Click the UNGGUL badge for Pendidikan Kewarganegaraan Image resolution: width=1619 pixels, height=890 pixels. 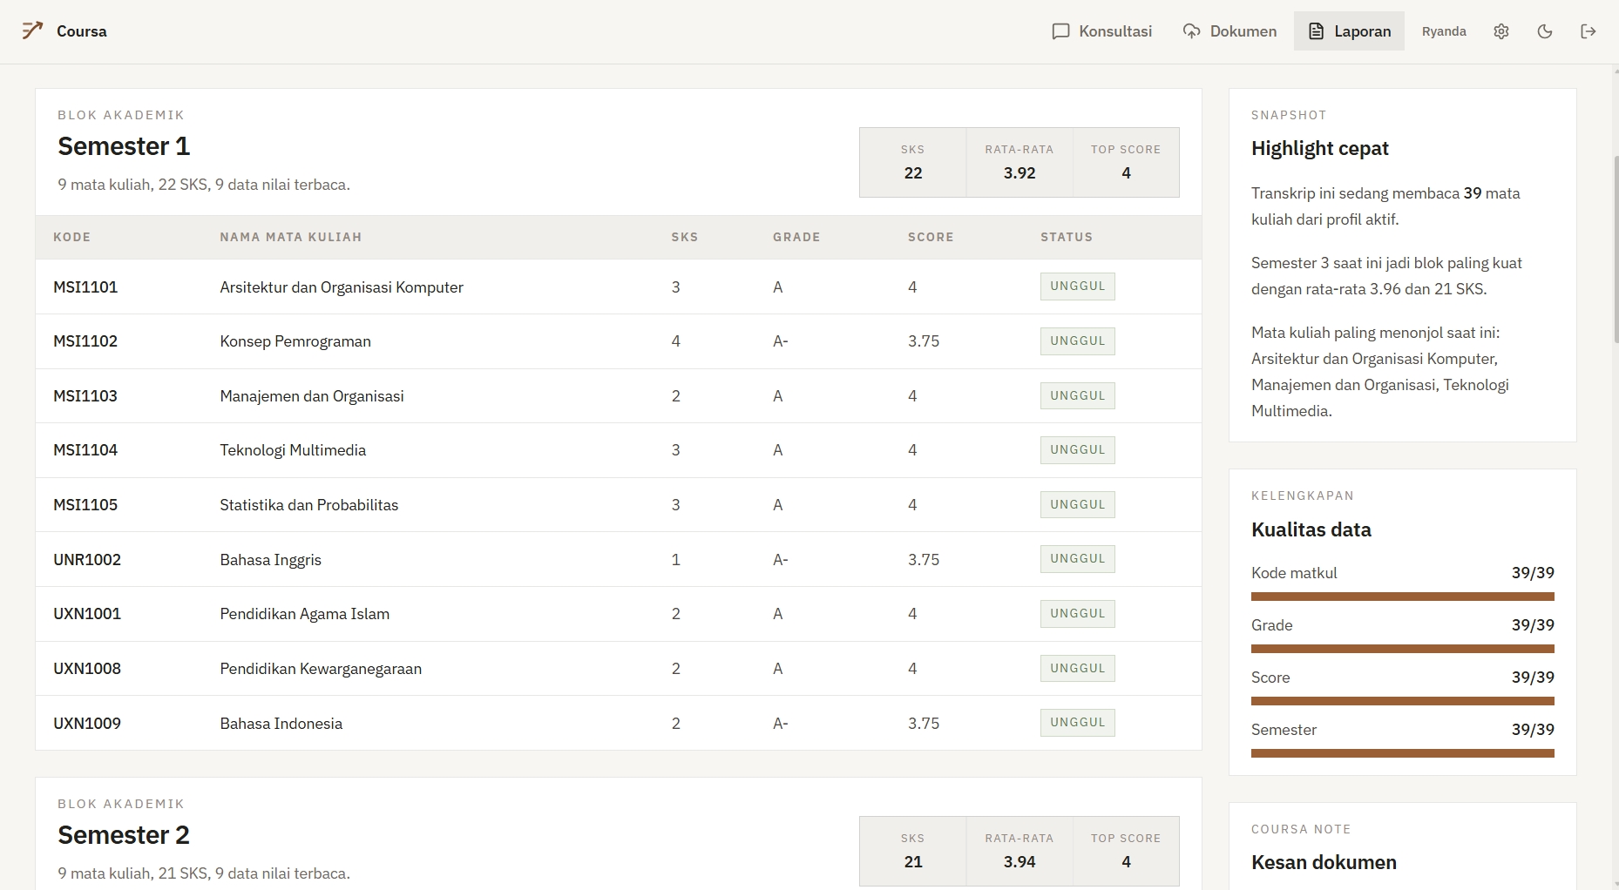(1077, 668)
